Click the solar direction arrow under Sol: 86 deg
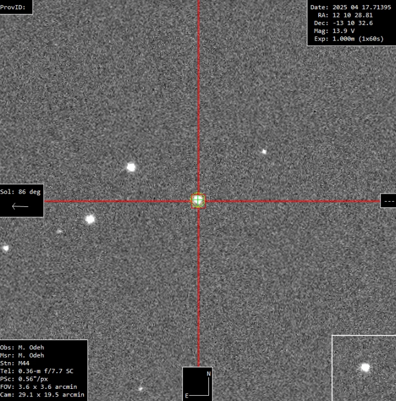Screen dimensions: 396x401 (x=20, y=206)
